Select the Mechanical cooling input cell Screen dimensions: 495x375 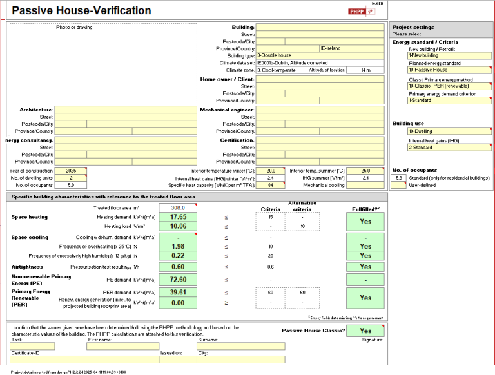pyautogui.click(x=365, y=186)
